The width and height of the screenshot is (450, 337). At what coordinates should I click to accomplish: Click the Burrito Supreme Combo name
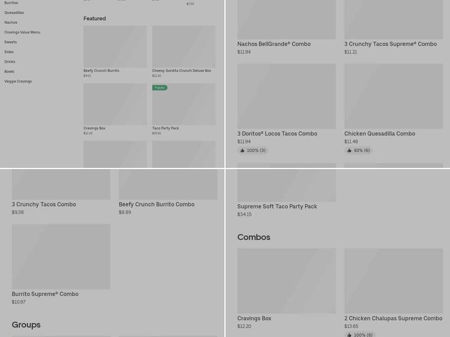45,294
